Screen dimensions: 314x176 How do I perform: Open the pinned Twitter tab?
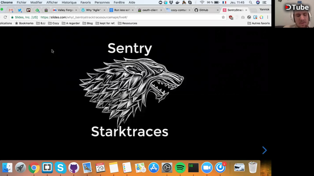[x=20, y=10]
